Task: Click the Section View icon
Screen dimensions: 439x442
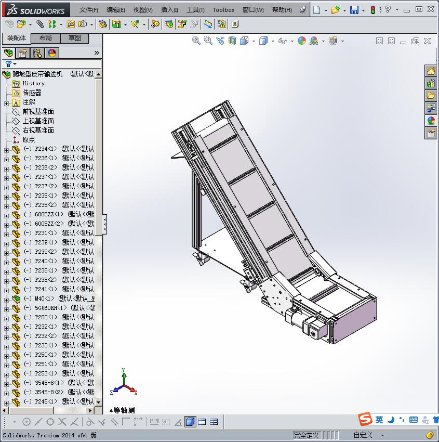Action: click(232, 41)
